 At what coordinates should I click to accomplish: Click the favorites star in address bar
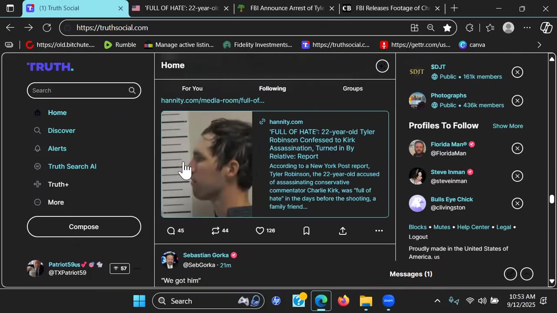click(447, 28)
